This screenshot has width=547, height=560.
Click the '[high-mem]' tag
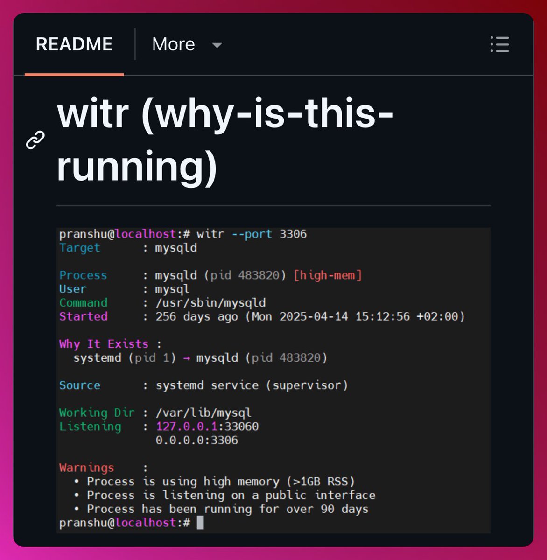[328, 275]
